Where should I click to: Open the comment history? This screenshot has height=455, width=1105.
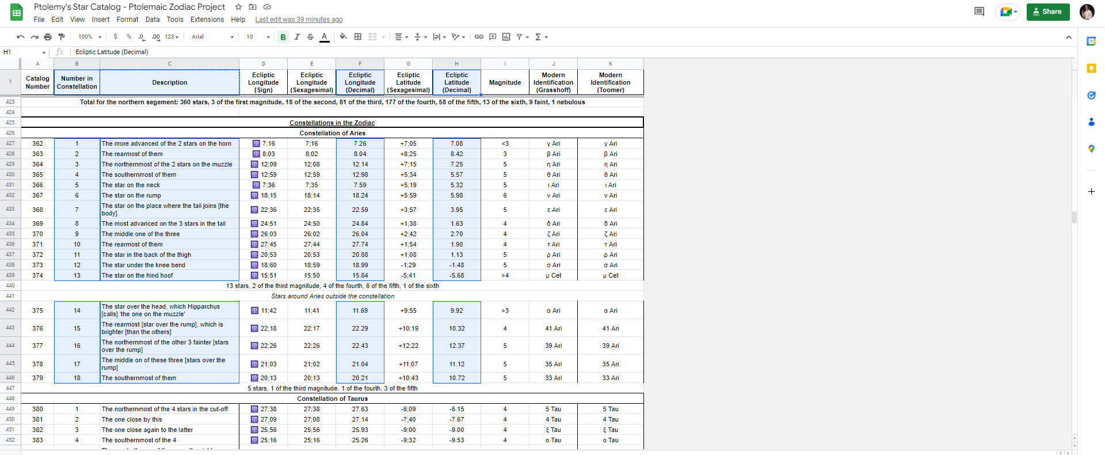coord(979,12)
